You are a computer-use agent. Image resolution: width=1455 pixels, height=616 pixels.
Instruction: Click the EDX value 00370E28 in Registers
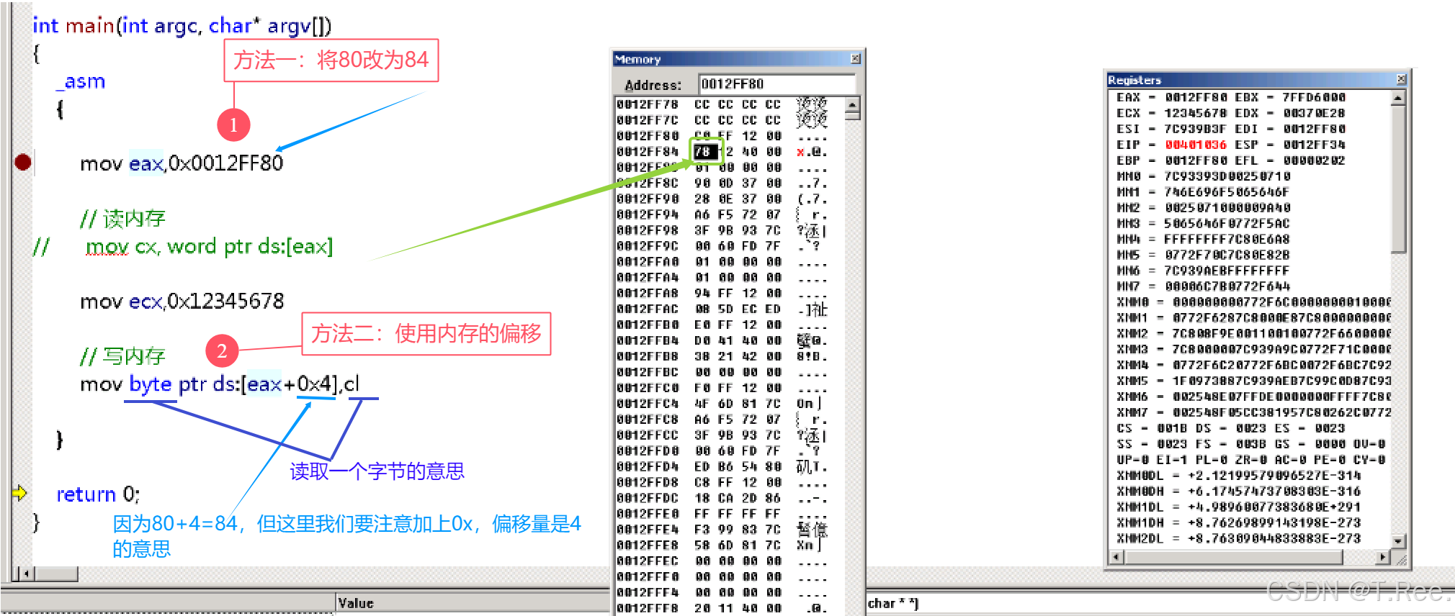(x=1314, y=113)
